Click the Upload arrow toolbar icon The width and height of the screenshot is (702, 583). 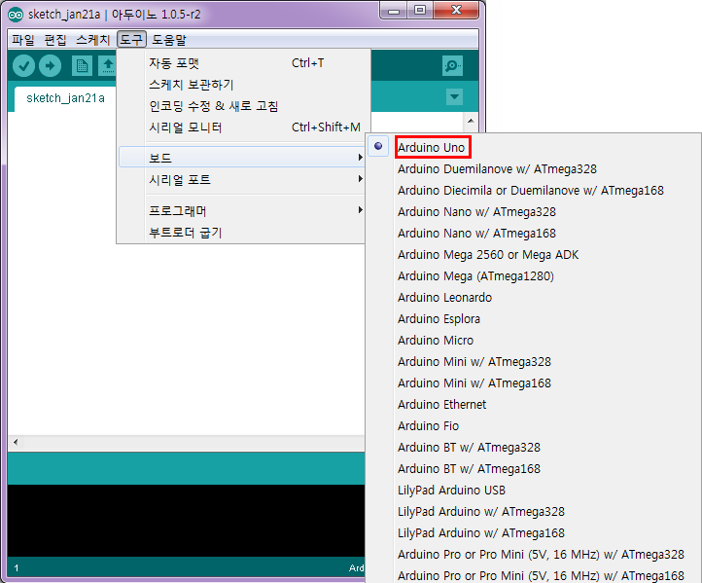point(51,66)
